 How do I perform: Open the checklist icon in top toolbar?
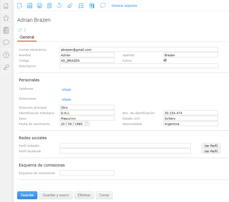click(x=81, y=5)
